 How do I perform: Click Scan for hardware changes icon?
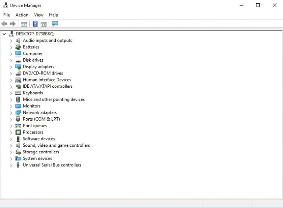(x=55, y=24)
